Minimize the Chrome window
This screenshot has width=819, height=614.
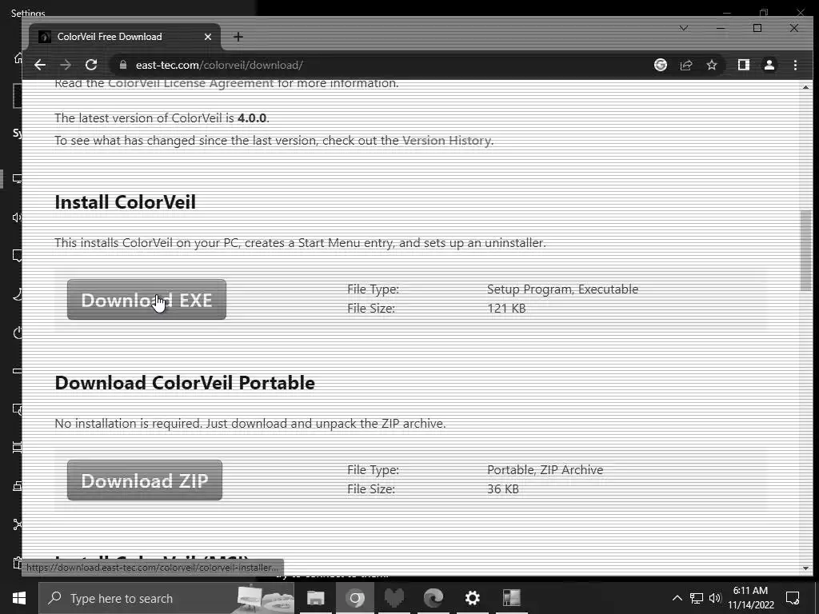[x=721, y=28]
